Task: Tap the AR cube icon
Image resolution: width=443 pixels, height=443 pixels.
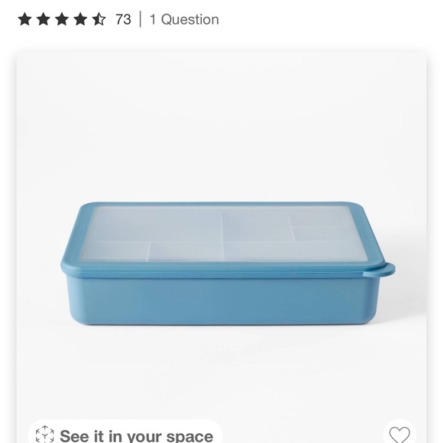Action: tap(44, 435)
